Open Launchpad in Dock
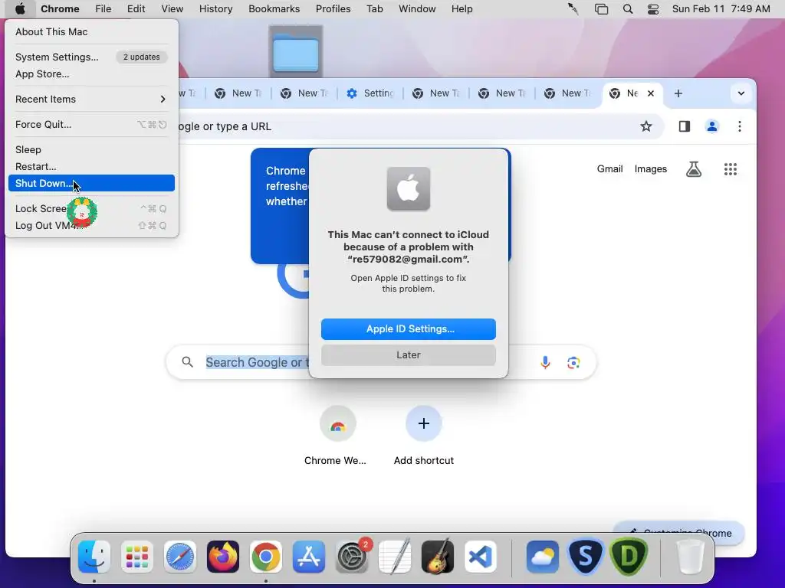 coord(137,556)
